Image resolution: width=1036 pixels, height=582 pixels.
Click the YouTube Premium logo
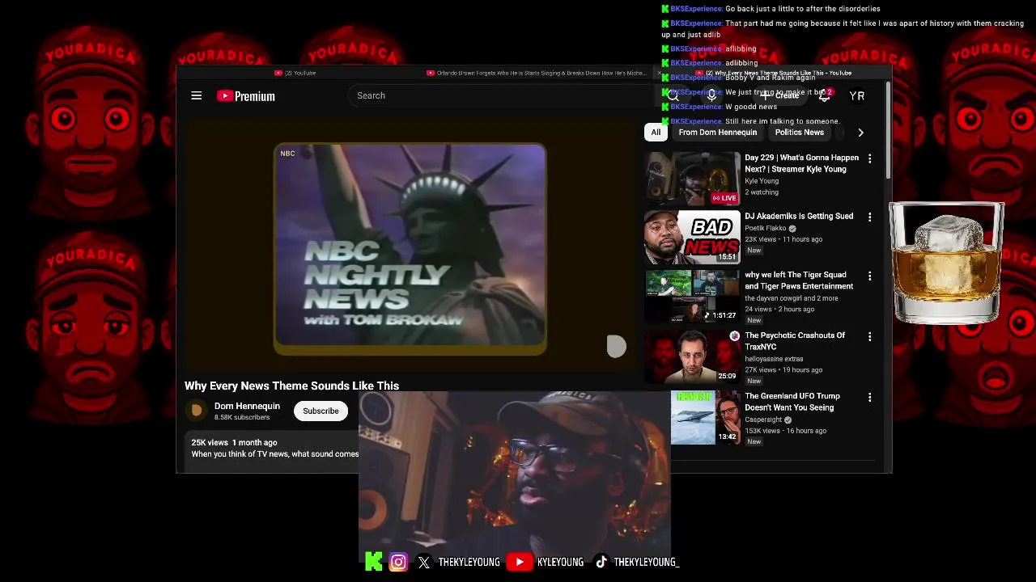246,95
